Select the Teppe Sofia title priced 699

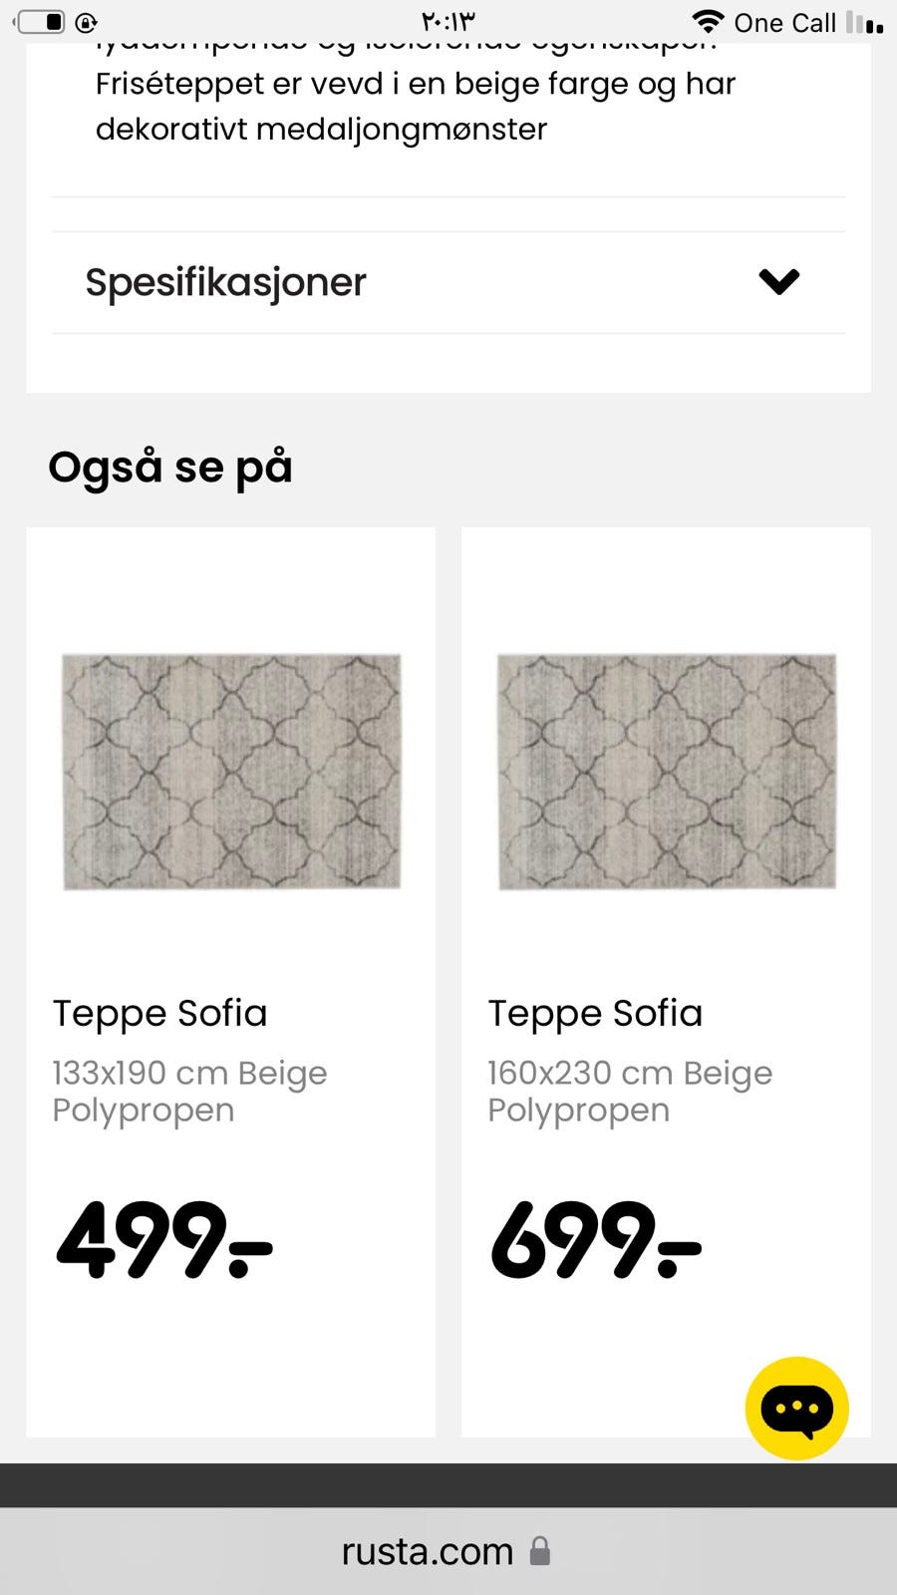595,1013
